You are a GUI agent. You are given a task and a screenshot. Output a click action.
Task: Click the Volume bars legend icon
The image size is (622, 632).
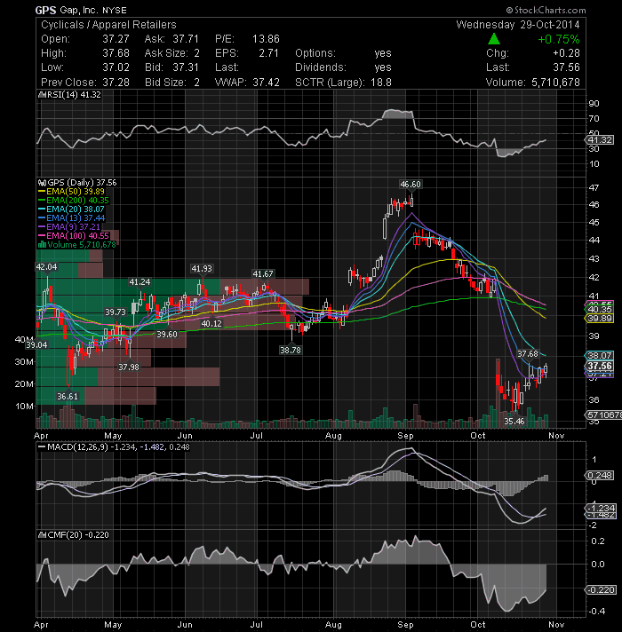(x=42, y=245)
